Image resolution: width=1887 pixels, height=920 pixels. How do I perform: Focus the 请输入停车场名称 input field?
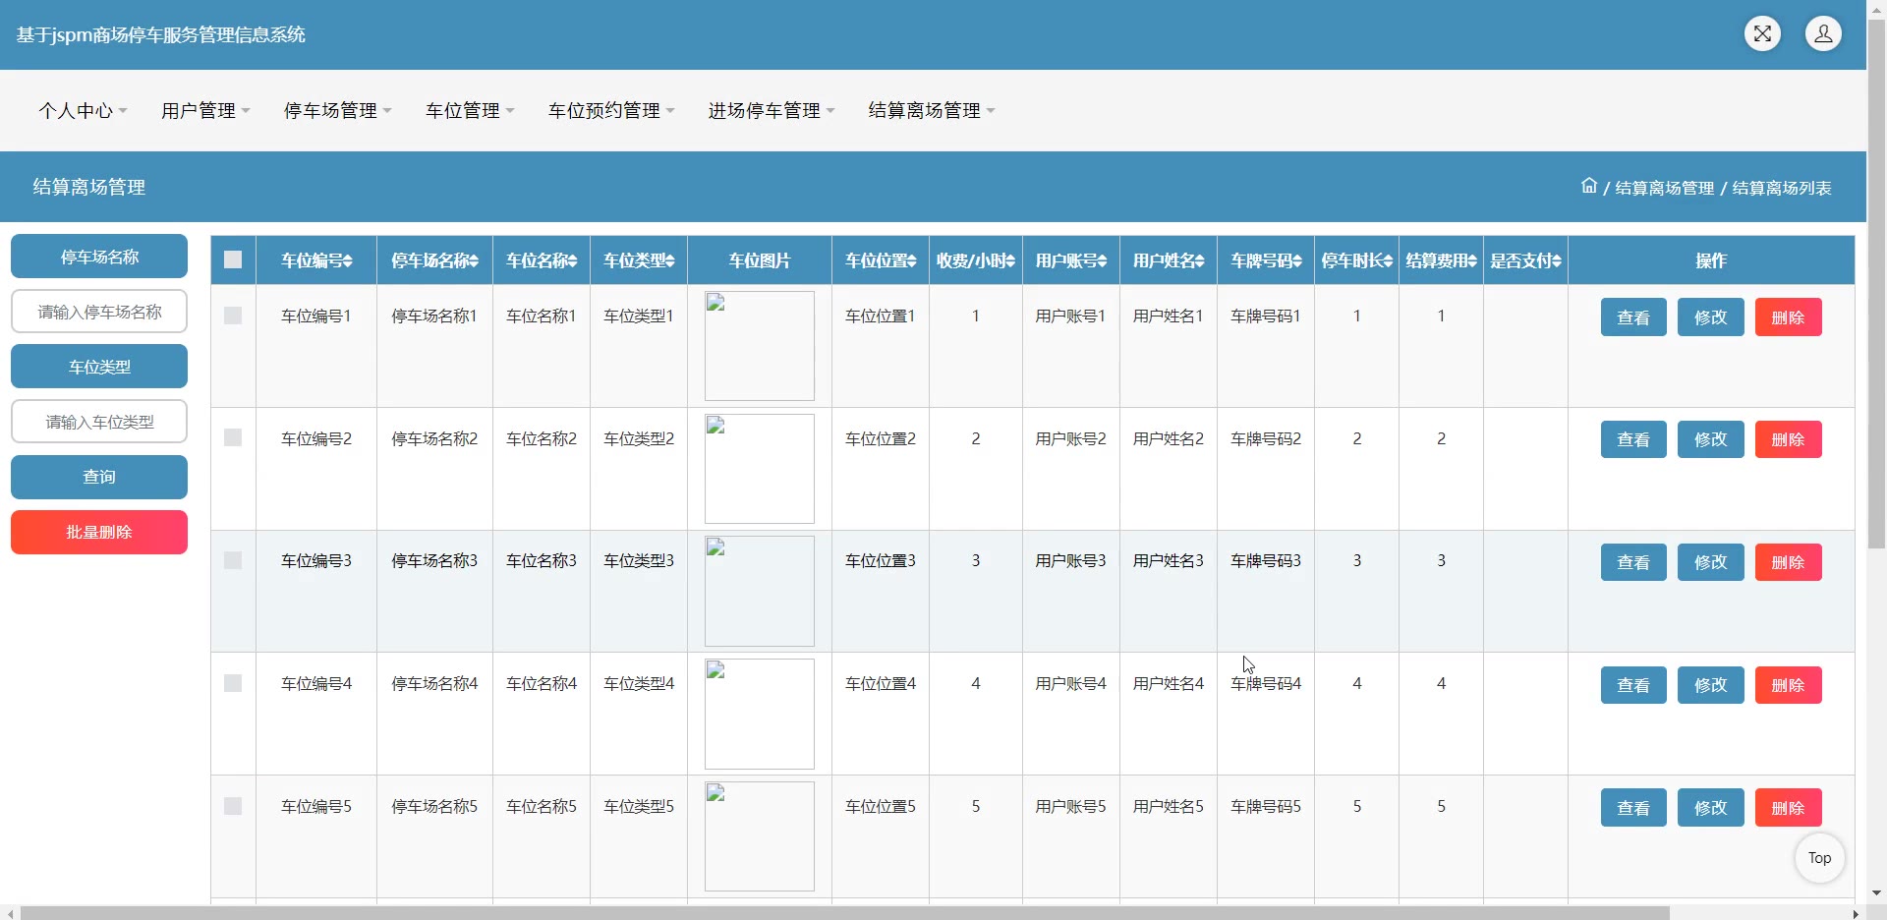tap(99, 312)
